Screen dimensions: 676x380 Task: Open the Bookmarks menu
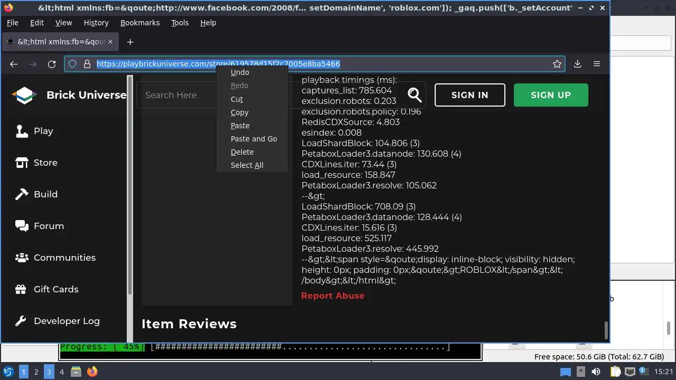pos(140,23)
